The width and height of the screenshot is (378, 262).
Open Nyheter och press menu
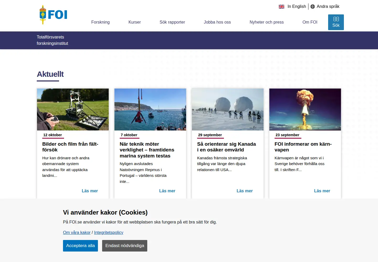click(267, 22)
